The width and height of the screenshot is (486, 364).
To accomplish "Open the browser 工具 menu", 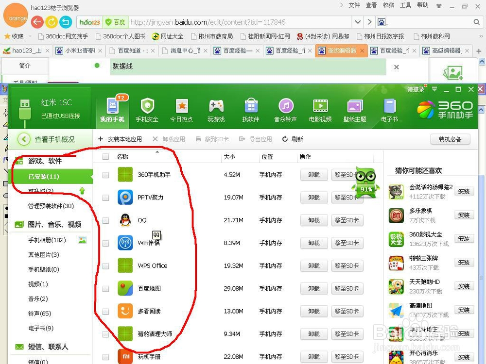I will pos(405,5).
